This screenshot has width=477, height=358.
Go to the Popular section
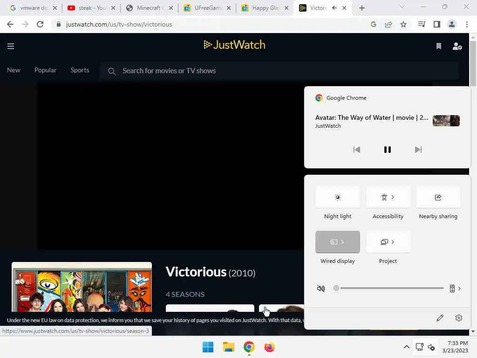(x=45, y=70)
